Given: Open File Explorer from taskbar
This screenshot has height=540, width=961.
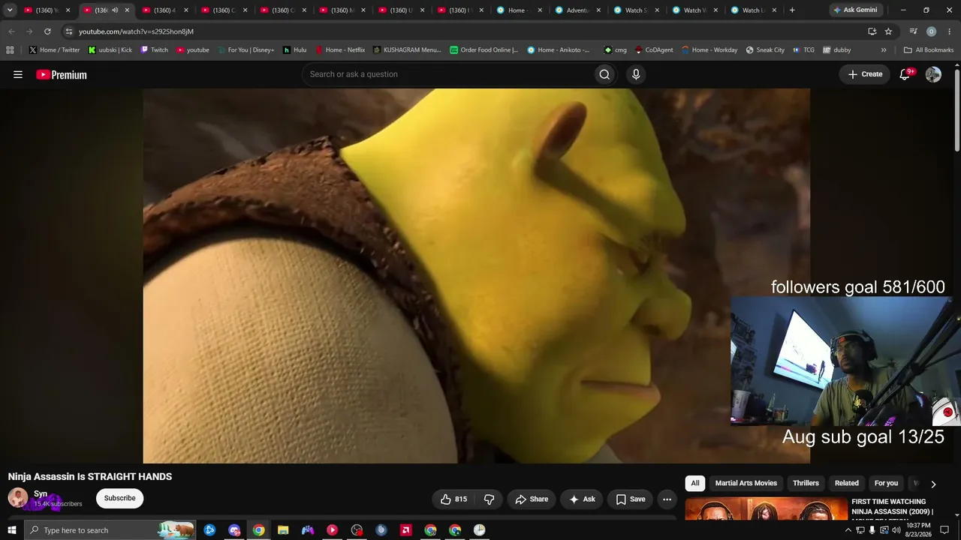Looking at the screenshot, I should [283, 530].
